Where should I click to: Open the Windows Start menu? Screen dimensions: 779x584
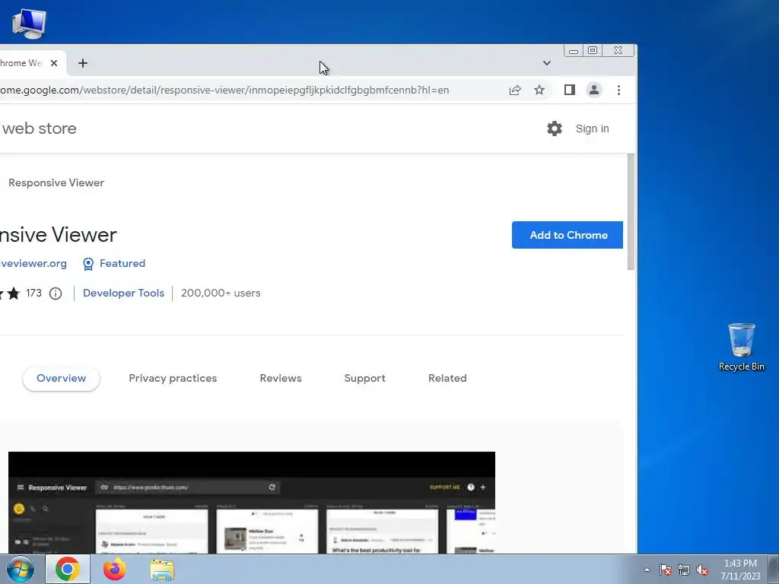pos(20,569)
